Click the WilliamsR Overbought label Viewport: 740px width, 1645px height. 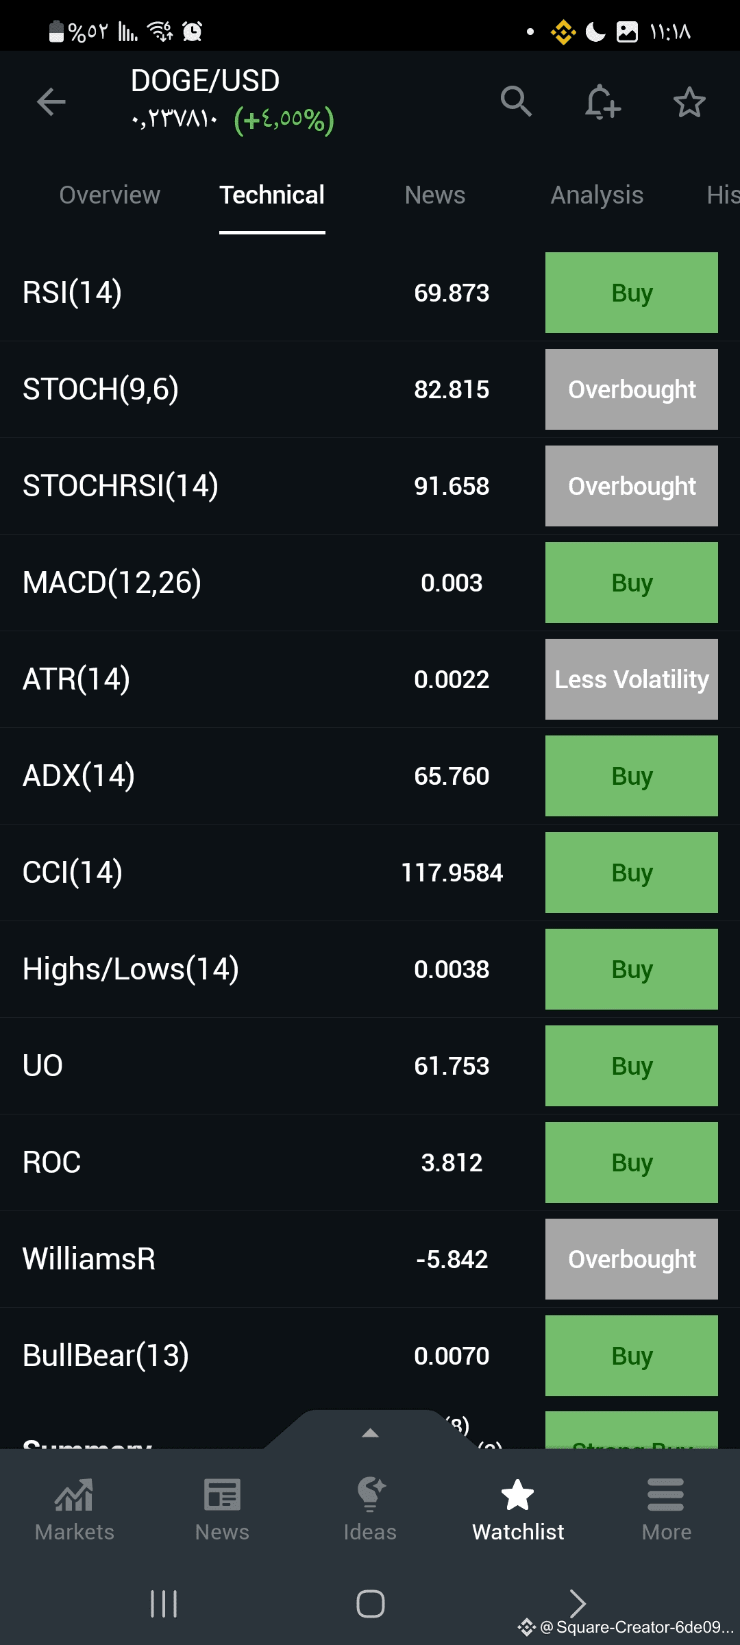[632, 1259]
